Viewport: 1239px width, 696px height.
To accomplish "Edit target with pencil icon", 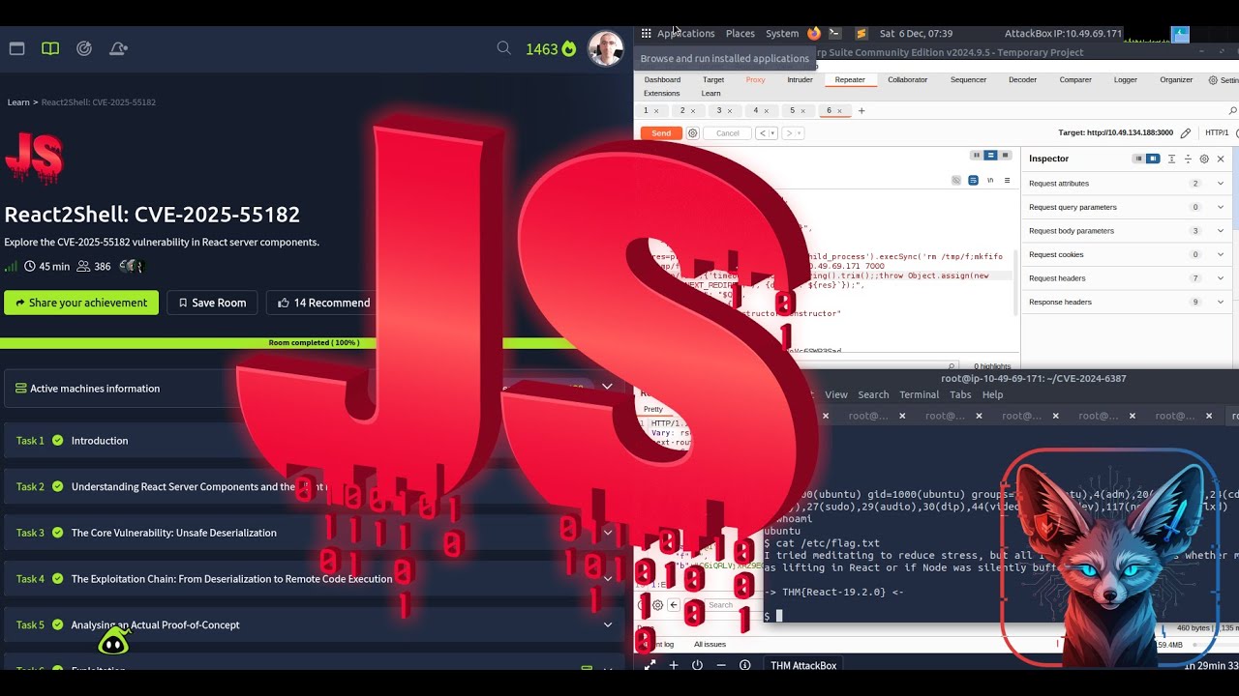I will click(1186, 133).
